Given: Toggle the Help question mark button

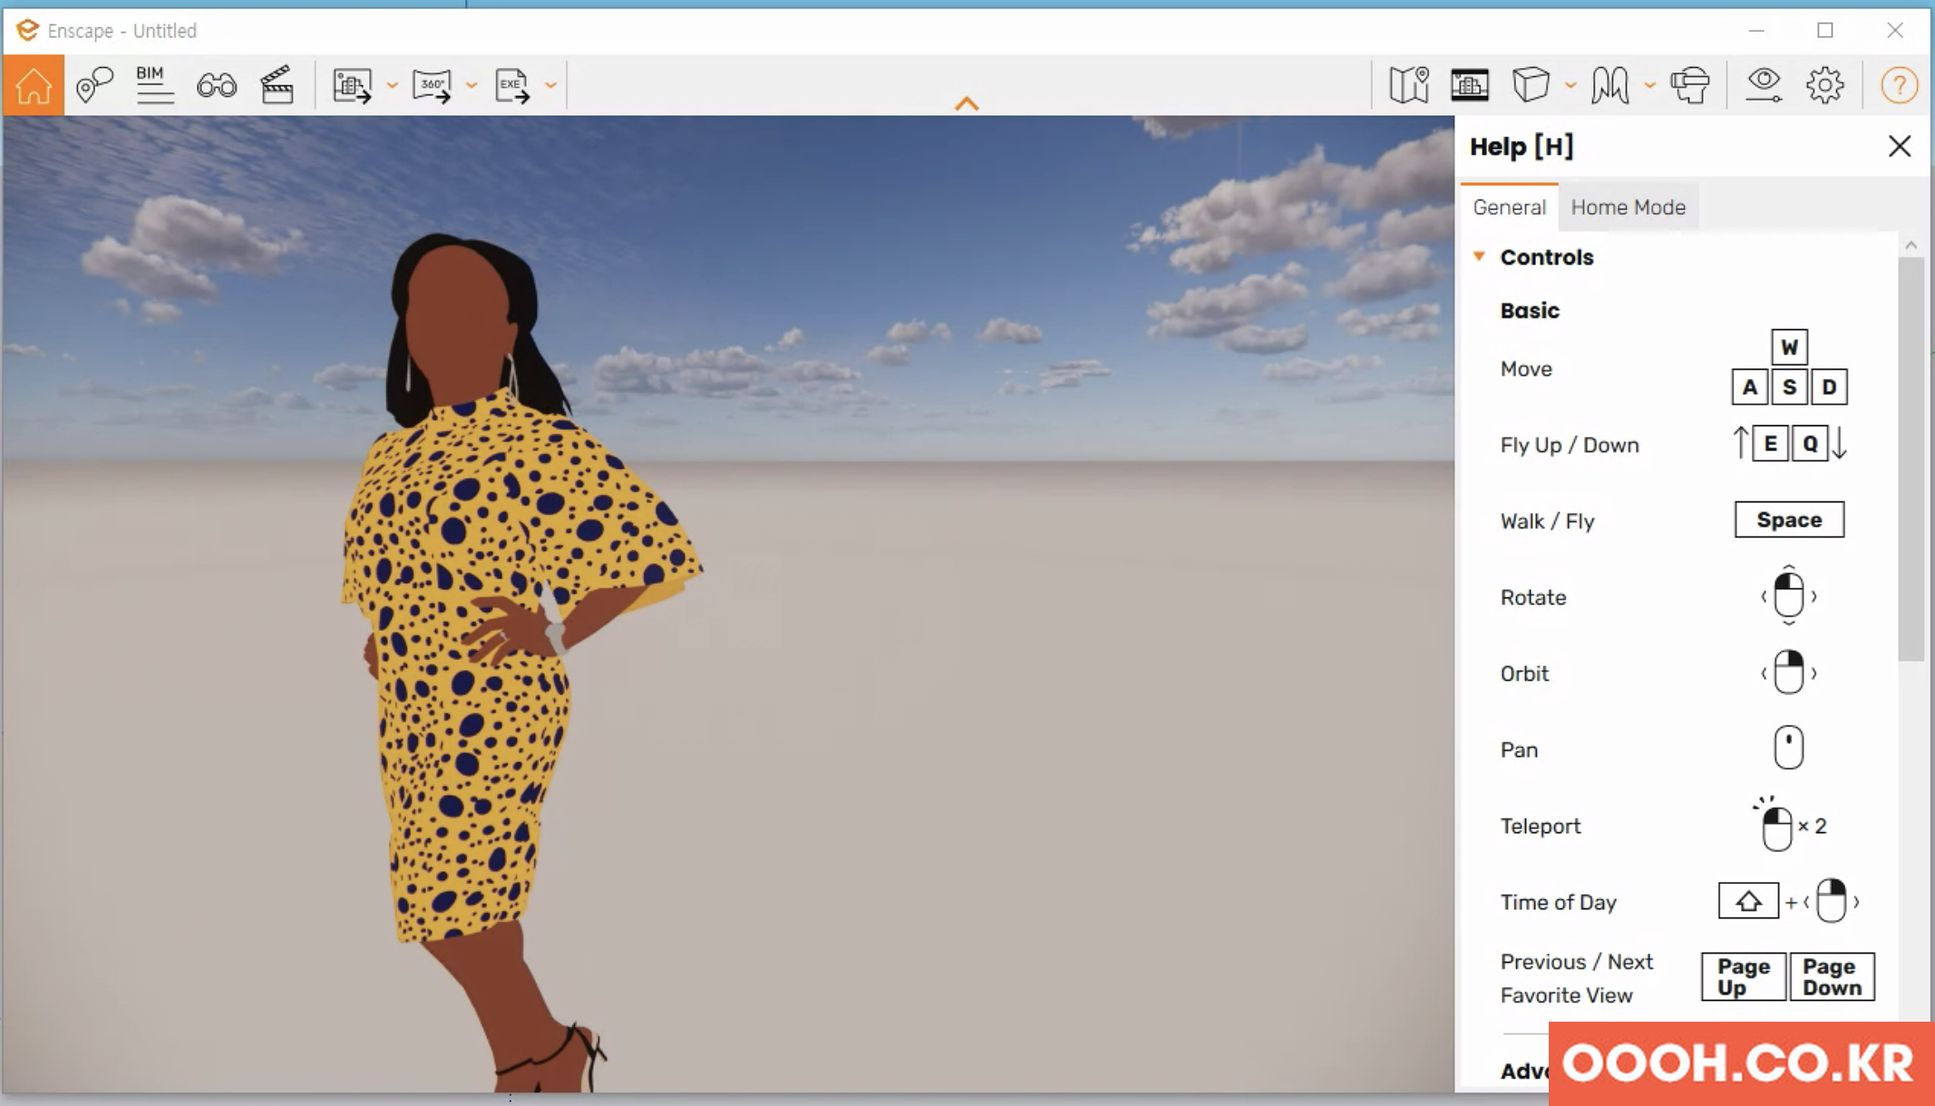Looking at the screenshot, I should [1898, 85].
